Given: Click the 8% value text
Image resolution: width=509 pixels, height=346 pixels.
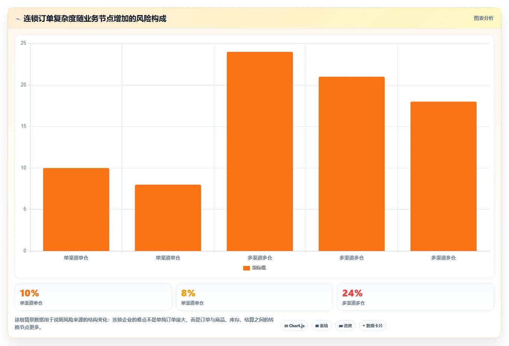Looking at the screenshot, I should point(188,293).
